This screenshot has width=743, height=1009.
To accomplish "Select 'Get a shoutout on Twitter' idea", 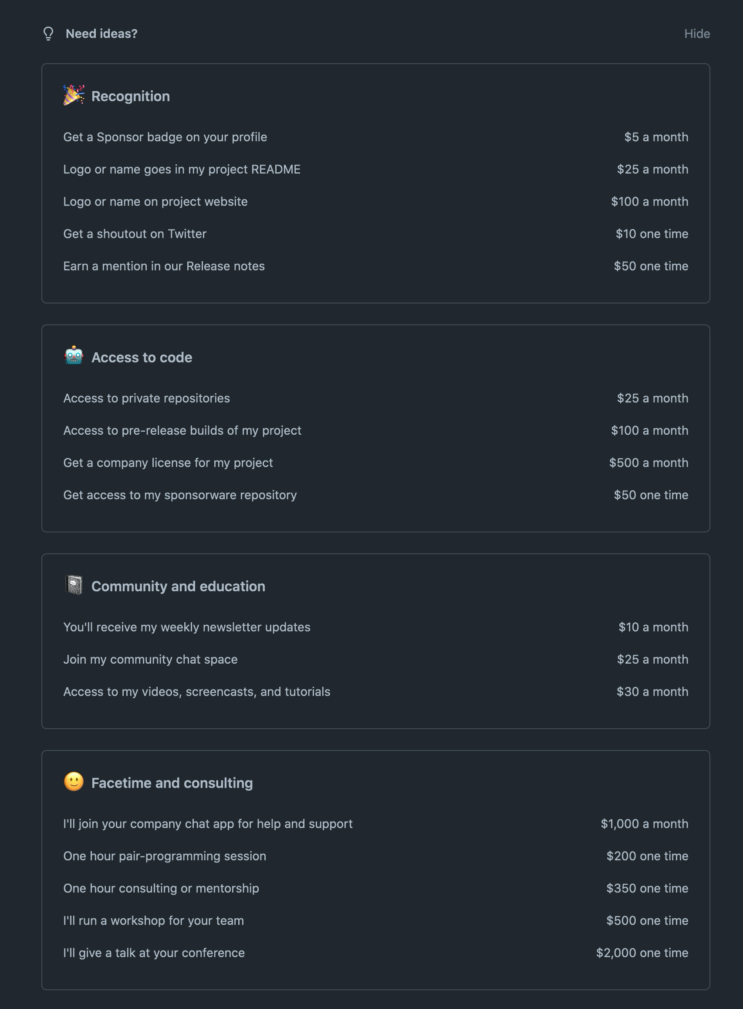I will (135, 234).
